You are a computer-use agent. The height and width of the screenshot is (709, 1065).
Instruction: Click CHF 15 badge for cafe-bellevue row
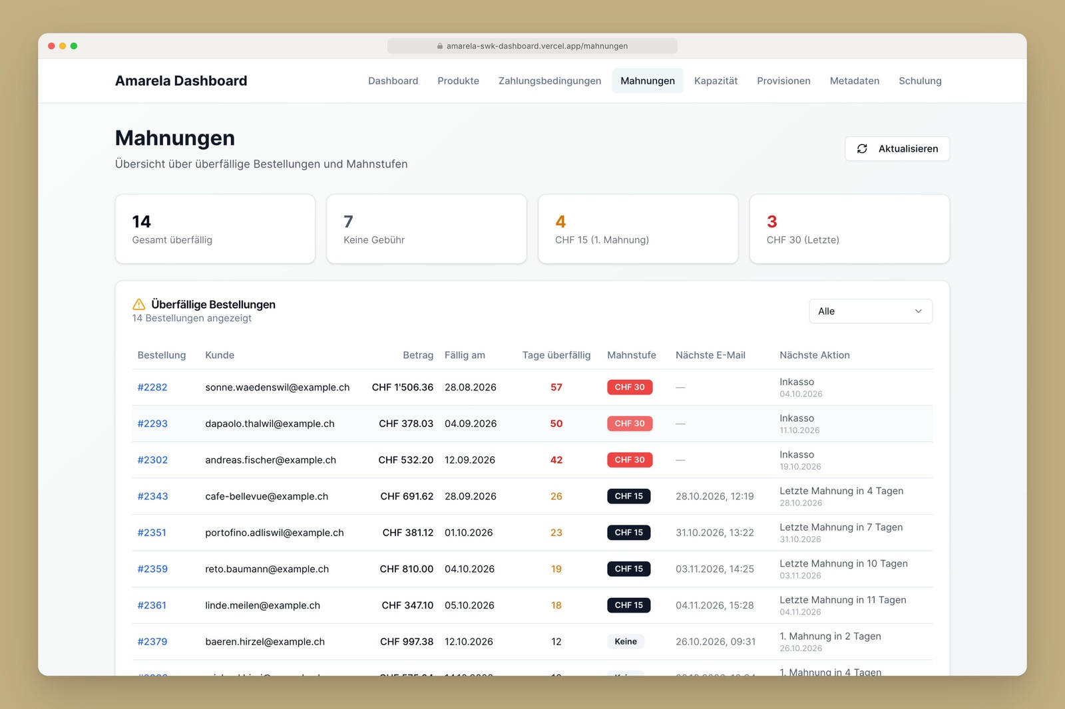pyautogui.click(x=629, y=497)
